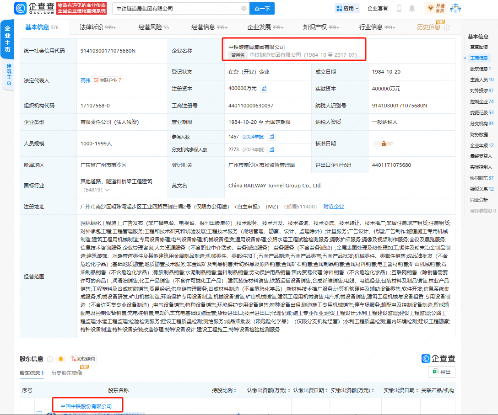498x415 pixels.
Task: Jump to 工商信息 in right sidebar
Action: click(x=479, y=58)
